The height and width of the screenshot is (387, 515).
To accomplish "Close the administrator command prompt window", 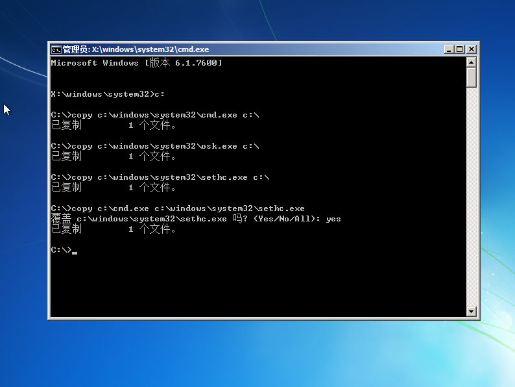I will [472, 49].
